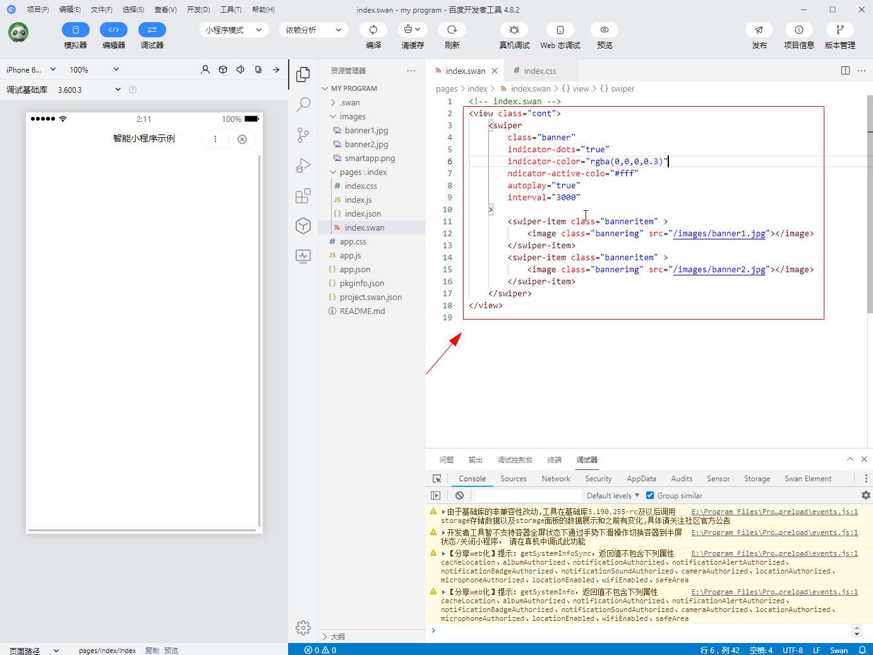873x655 pixels.
Task: Open settings gear in activity bar
Action: [x=303, y=627]
